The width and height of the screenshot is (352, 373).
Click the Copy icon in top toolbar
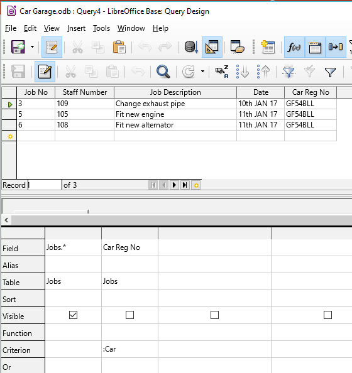coord(98,47)
